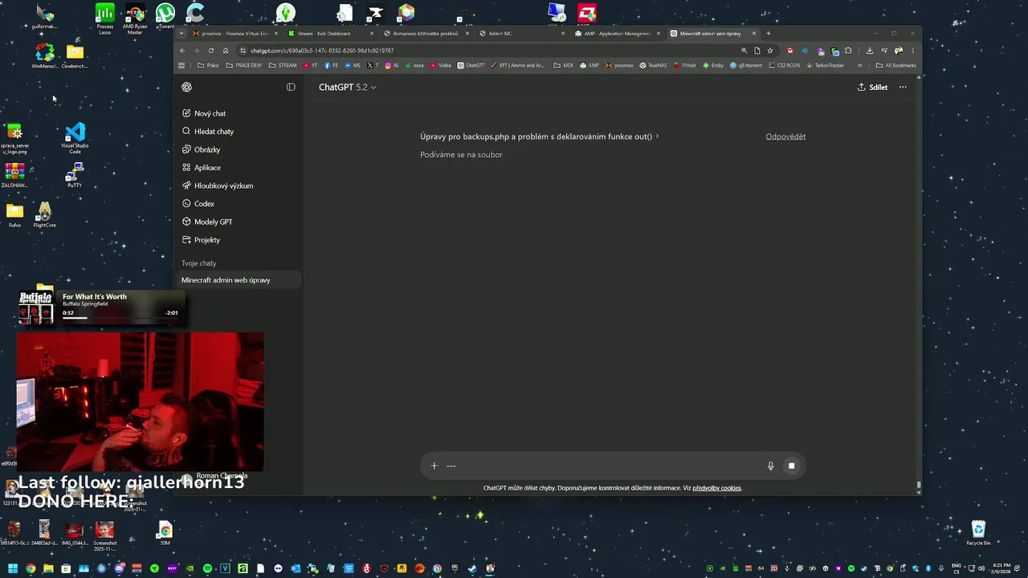Click the plus attach button in composer

click(434, 466)
